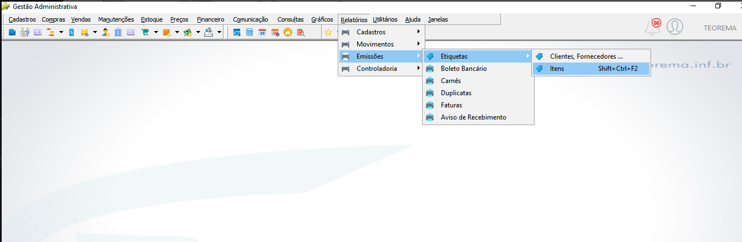Viewport: 742px width, 242px height.
Task: Choose Faturas from the Emissões menu
Action: pos(477,105)
